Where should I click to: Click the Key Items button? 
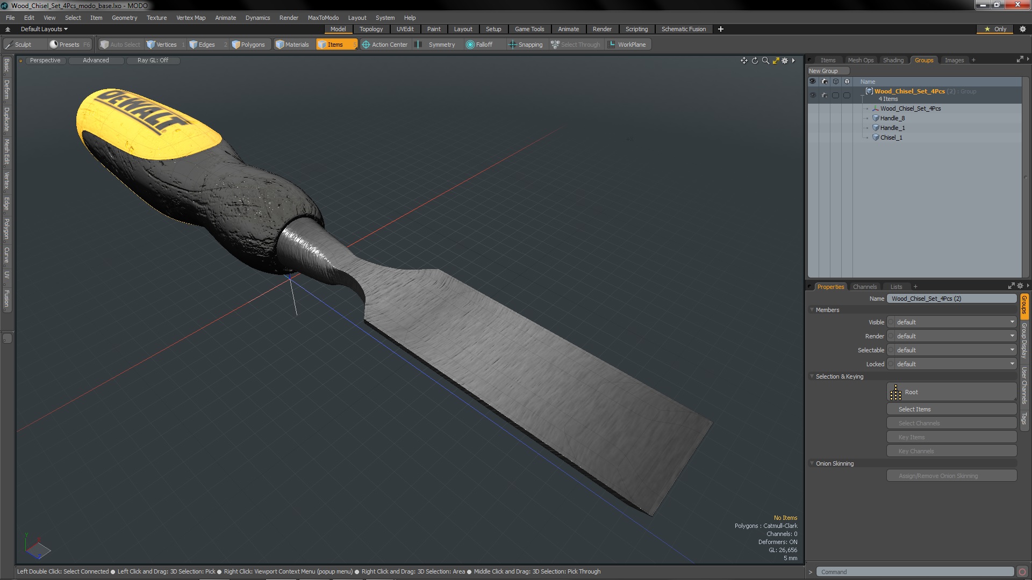951,437
